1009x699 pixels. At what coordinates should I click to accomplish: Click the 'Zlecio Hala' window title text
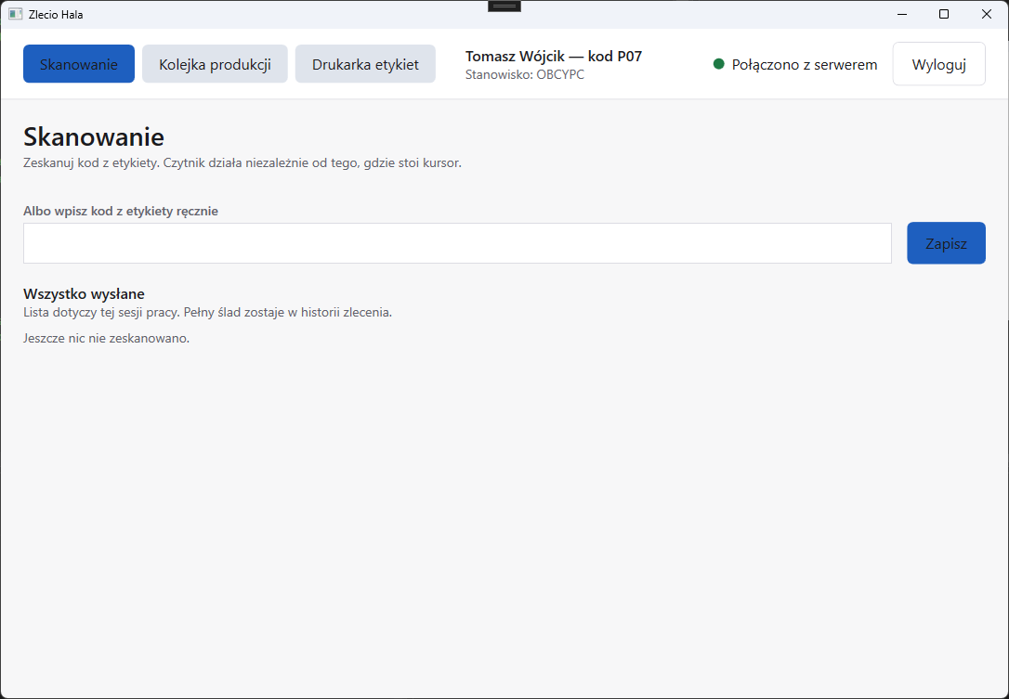(56, 14)
